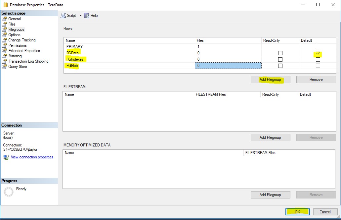Click the Ready progress spinner icon
Screen dimensions: 341x220
pyautogui.click(x=9, y=192)
